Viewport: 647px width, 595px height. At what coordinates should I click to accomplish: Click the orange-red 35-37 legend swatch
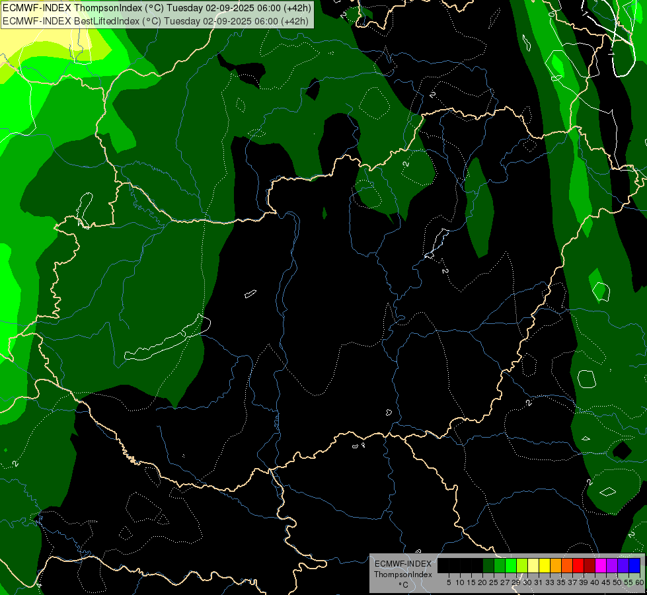(567, 565)
